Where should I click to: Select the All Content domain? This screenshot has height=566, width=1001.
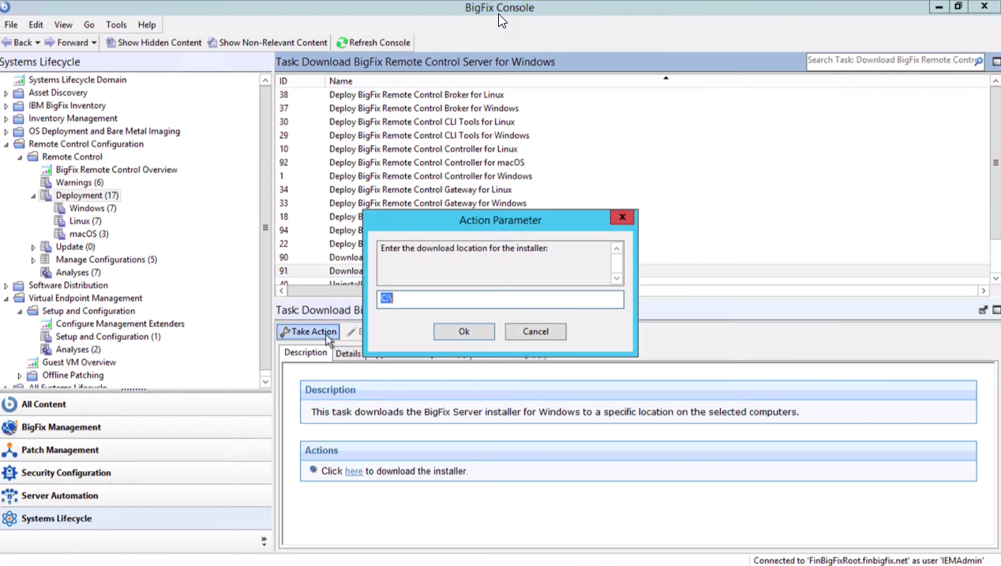point(43,404)
